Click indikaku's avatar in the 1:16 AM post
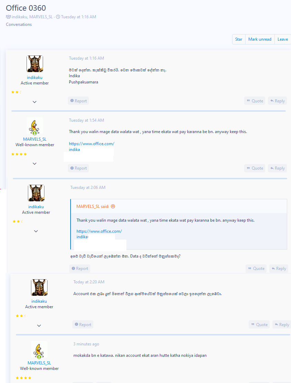 [x=35, y=64]
